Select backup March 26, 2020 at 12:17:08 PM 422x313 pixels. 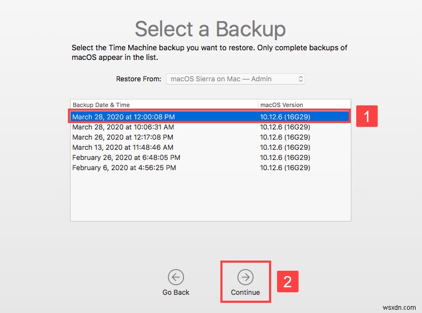click(x=210, y=138)
